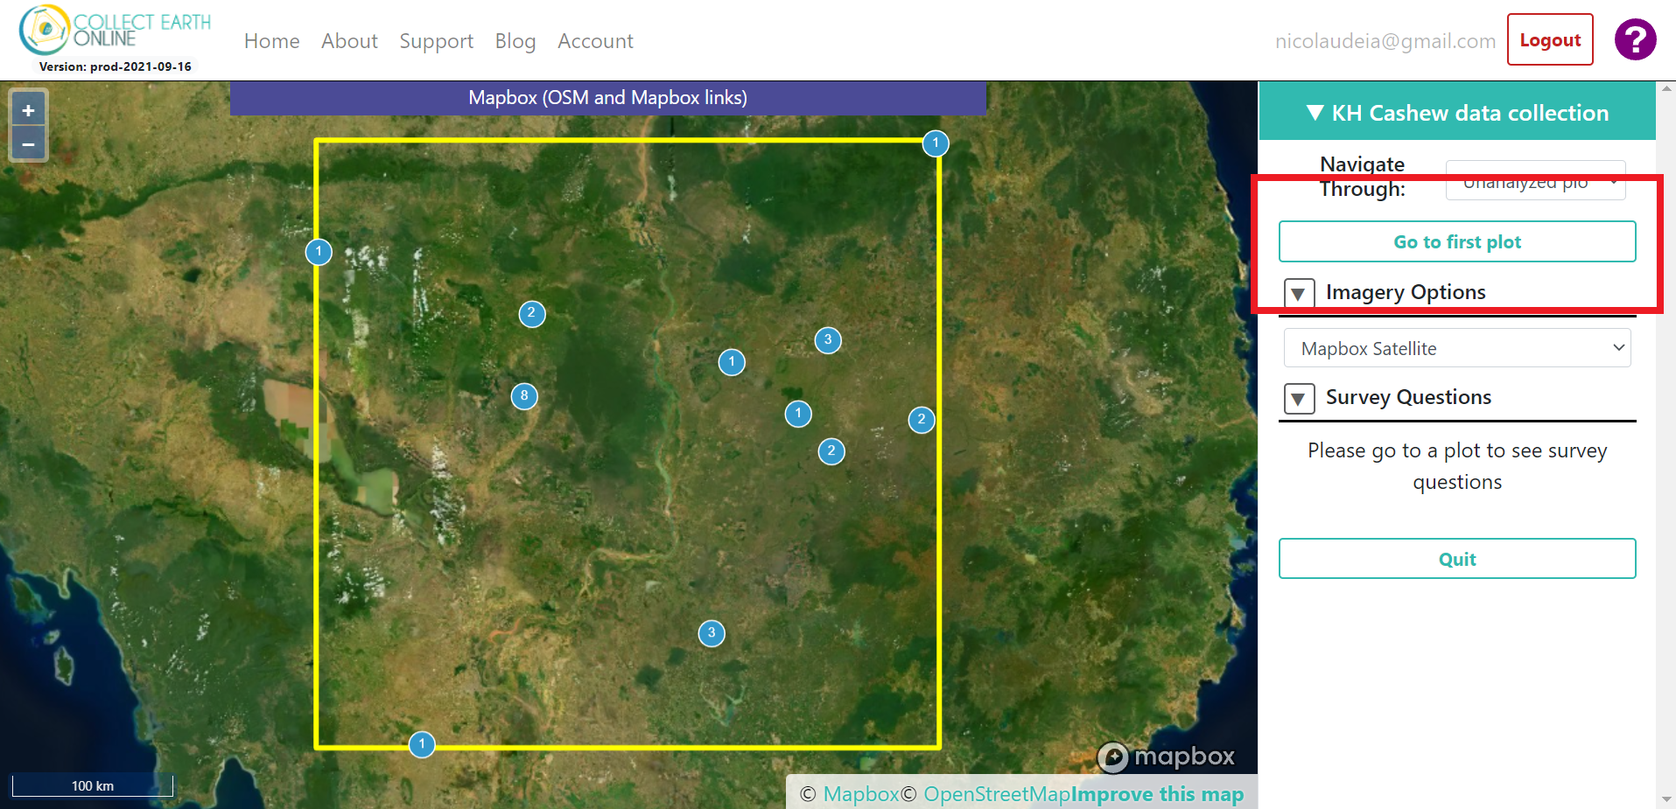Click the purple help question mark icon

(x=1635, y=39)
